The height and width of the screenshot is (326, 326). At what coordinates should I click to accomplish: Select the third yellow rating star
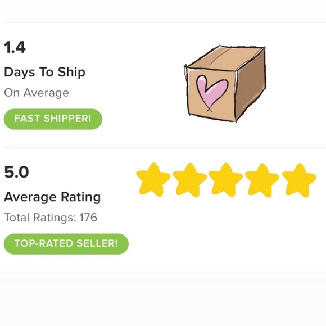click(226, 180)
